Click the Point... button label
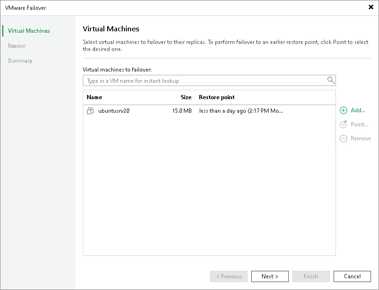 [359, 124]
